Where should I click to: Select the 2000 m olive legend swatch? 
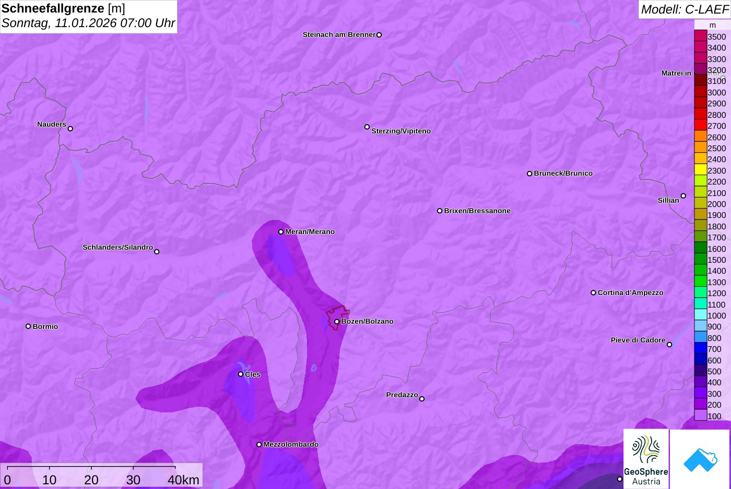700,204
